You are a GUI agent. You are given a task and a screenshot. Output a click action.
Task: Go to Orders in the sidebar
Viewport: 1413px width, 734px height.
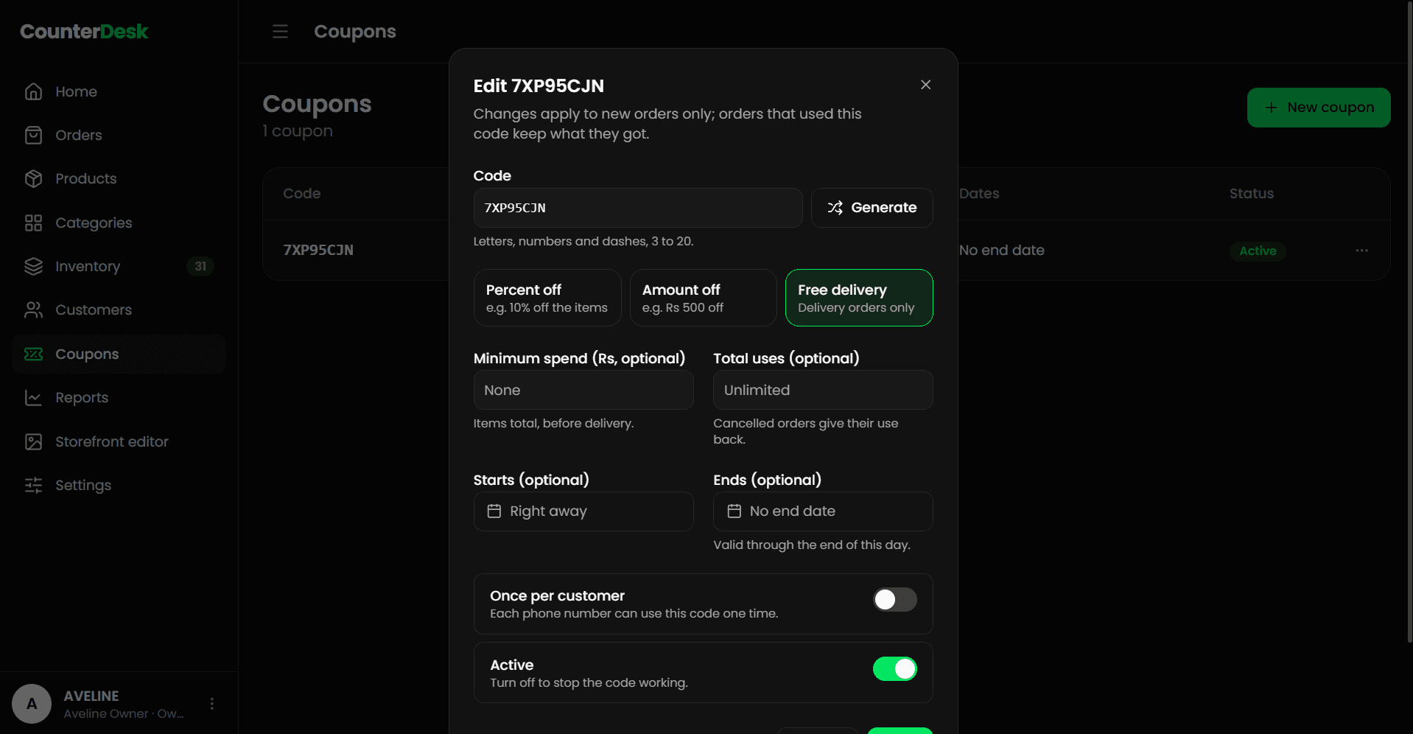click(x=119, y=135)
